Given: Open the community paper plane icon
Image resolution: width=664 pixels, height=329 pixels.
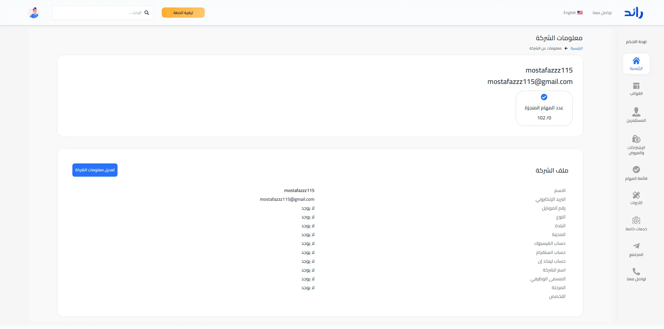Looking at the screenshot, I should tap(636, 246).
